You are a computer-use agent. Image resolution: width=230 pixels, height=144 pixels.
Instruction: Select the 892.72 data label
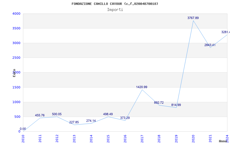tap(159, 103)
